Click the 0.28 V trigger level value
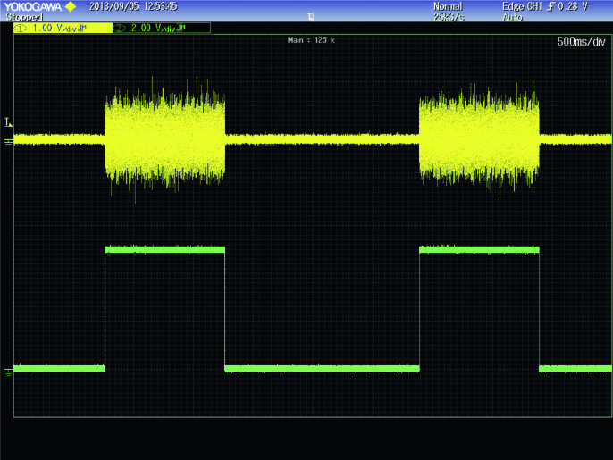 pos(573,6)
